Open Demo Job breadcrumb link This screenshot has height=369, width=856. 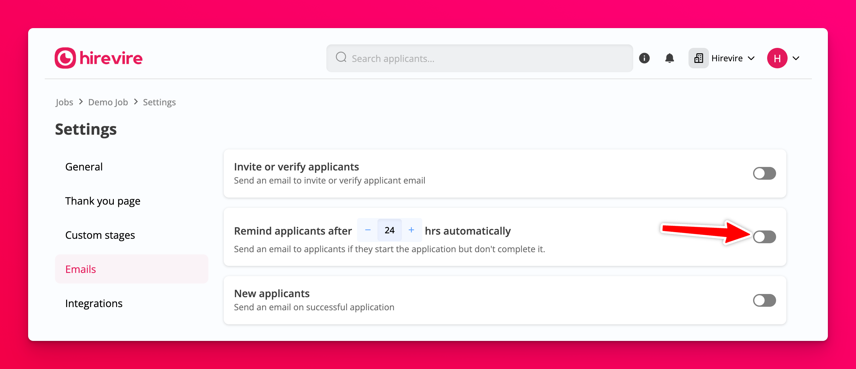coord(108,102)
